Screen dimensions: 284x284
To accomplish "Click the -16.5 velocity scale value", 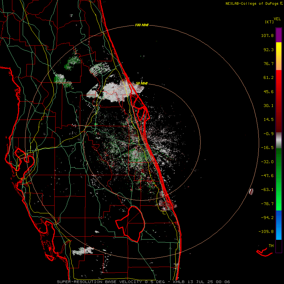I will [x=267, y=148].
